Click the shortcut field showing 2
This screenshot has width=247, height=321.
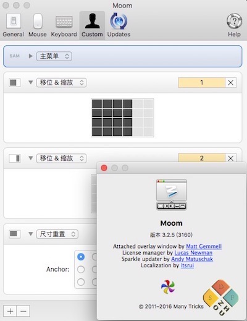tap(201, 158)
